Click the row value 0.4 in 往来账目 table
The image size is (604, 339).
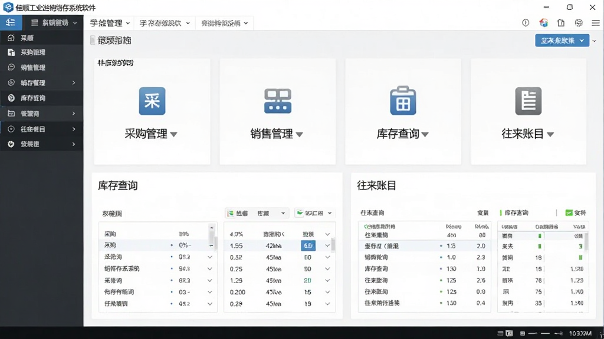pos(480,303)
